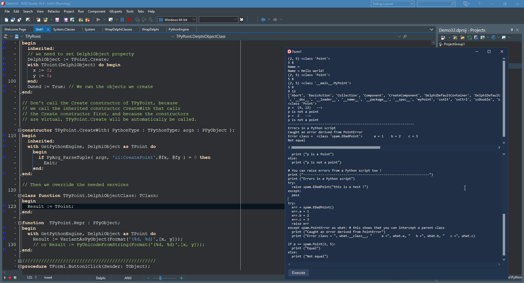Screen dimensions: 524x283
Task: Toggle breakpoint gutter on line 123
Action: tap(4, 206)
